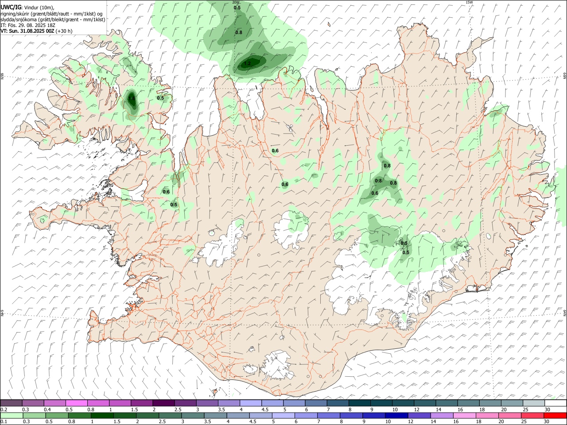567x425 pixels.
Task: Click the bright red 30 swatch in lower legend
Action: coord(555,416)
